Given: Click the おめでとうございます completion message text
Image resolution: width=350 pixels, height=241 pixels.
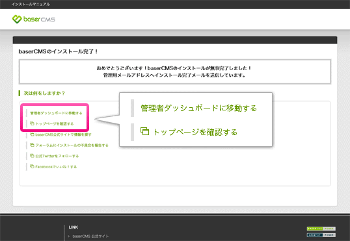Looking at the screenshot, I should pos(174,68).
